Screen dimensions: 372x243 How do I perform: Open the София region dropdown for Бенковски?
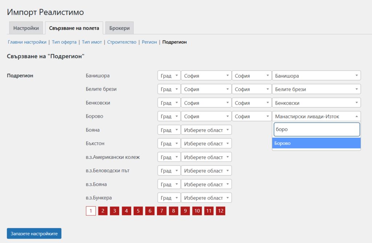pos(206,103)
